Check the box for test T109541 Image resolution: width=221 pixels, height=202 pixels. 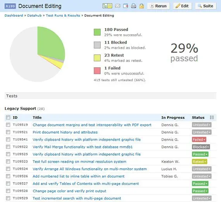coord(8,139)
